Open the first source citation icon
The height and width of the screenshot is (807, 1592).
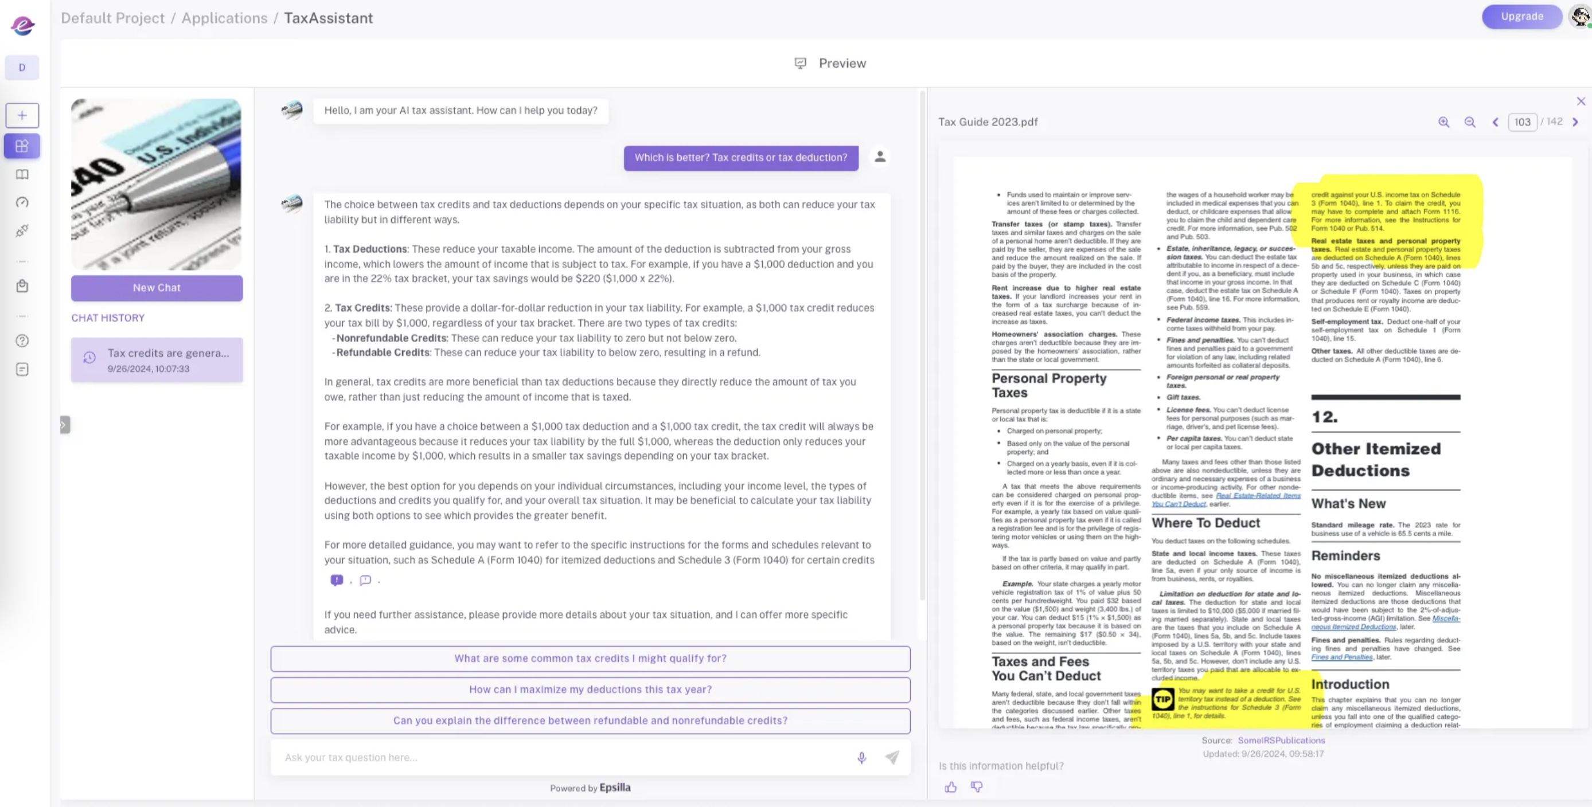[336, 580]
